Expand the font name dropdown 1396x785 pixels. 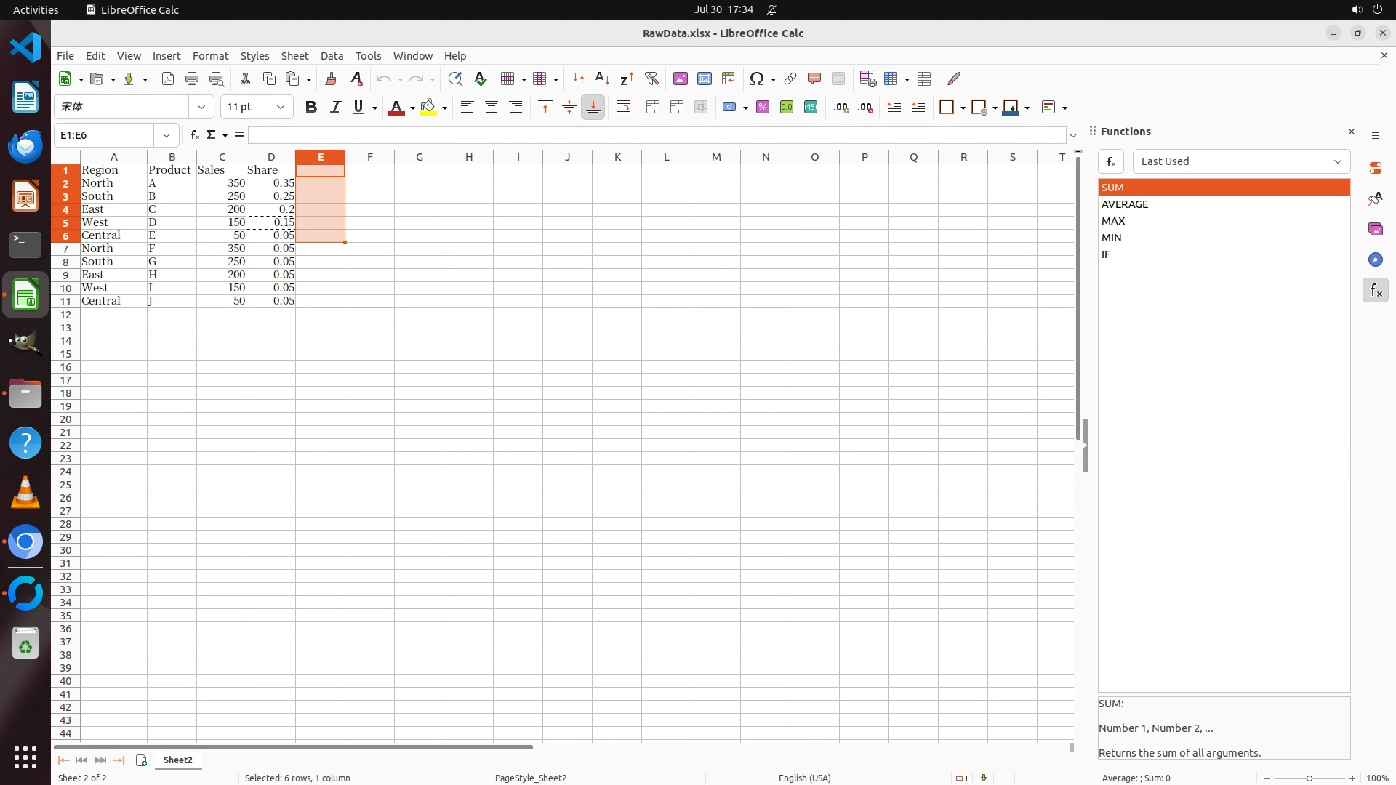click(x=201, y=108)
